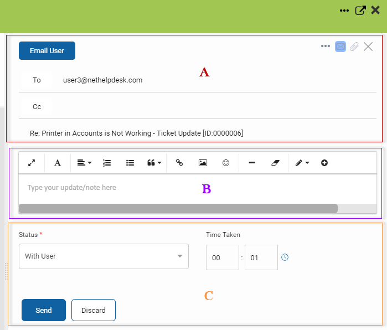Open the emoji picker
Screen dimensions: 387x330
pyautogui.click(x=226, y=163)
